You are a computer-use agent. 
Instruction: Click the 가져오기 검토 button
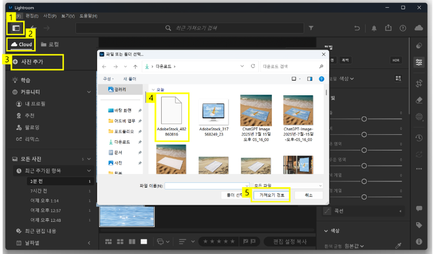click(272, 195)
